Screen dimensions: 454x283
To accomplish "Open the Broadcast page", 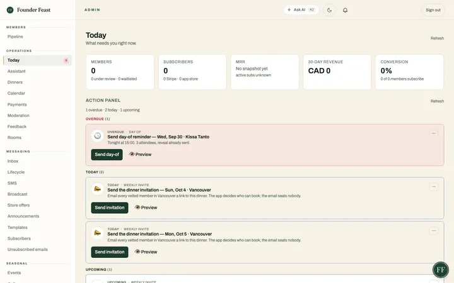I will pyautogui.click(x=18, y=194).
